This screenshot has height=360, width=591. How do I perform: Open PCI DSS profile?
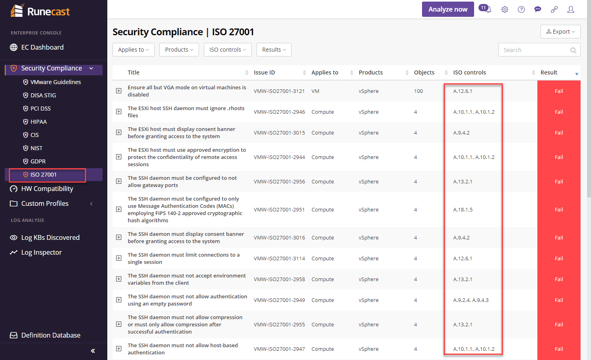(x=40, y=109)
